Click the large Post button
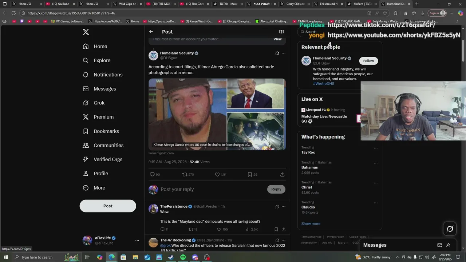This screenshot has width=466, height=262. click(x=108, y=206)
